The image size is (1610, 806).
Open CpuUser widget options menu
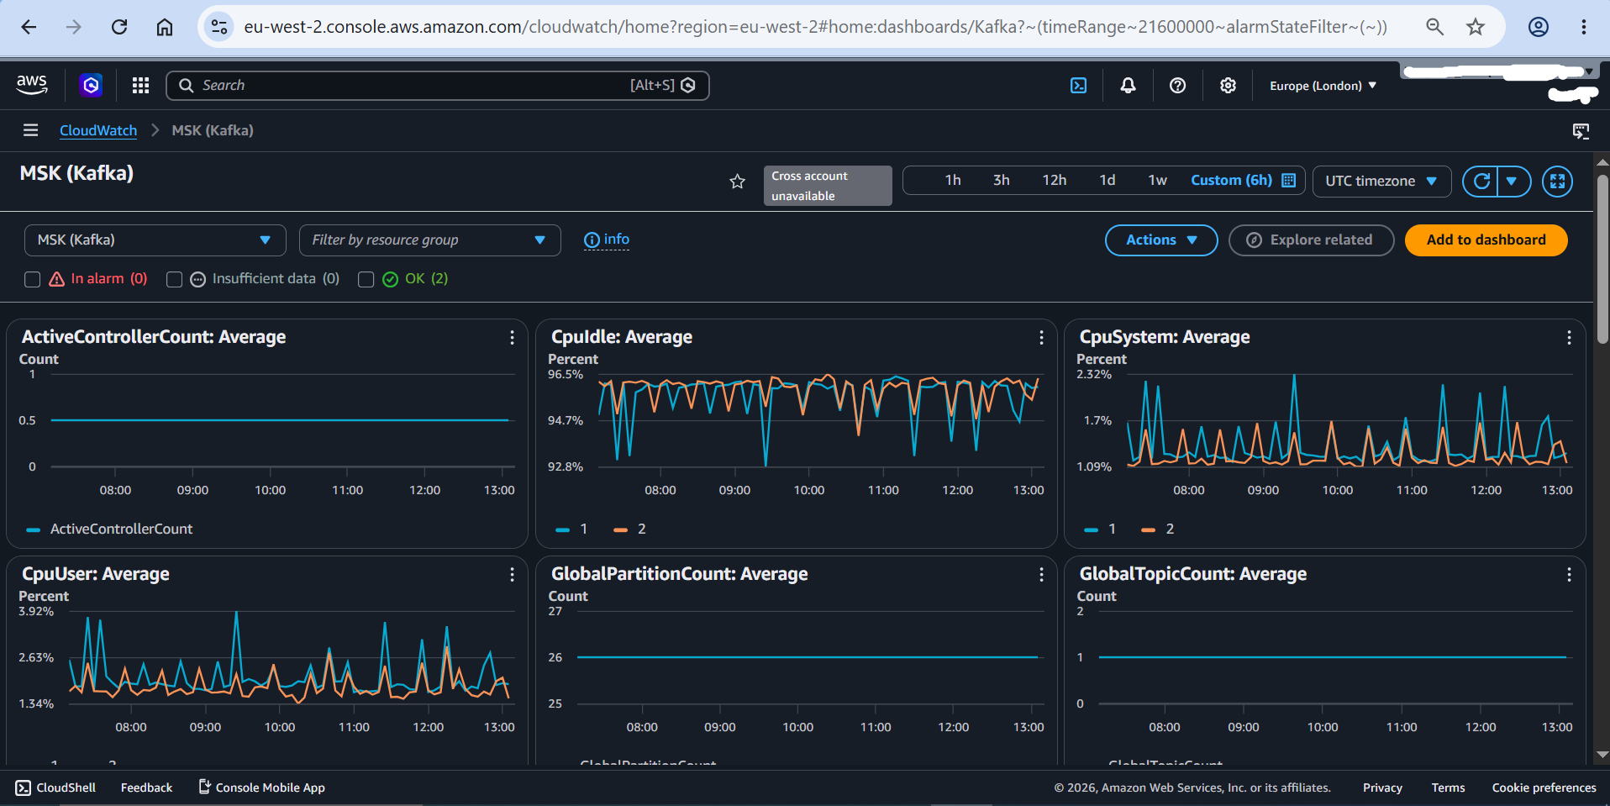(x=512, y=574)
